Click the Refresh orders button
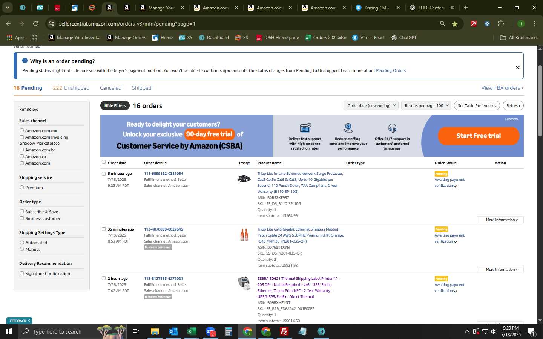The height and width of the screenshot is (339, 543). [x=513, y=105]
